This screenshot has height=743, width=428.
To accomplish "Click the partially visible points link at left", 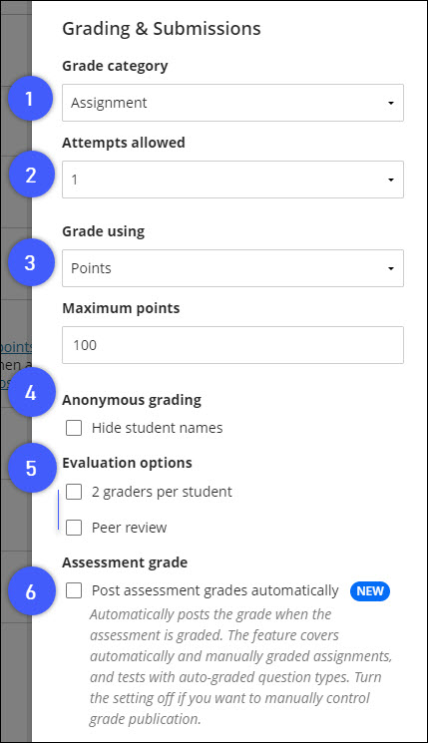I will (x=16, y=347).
